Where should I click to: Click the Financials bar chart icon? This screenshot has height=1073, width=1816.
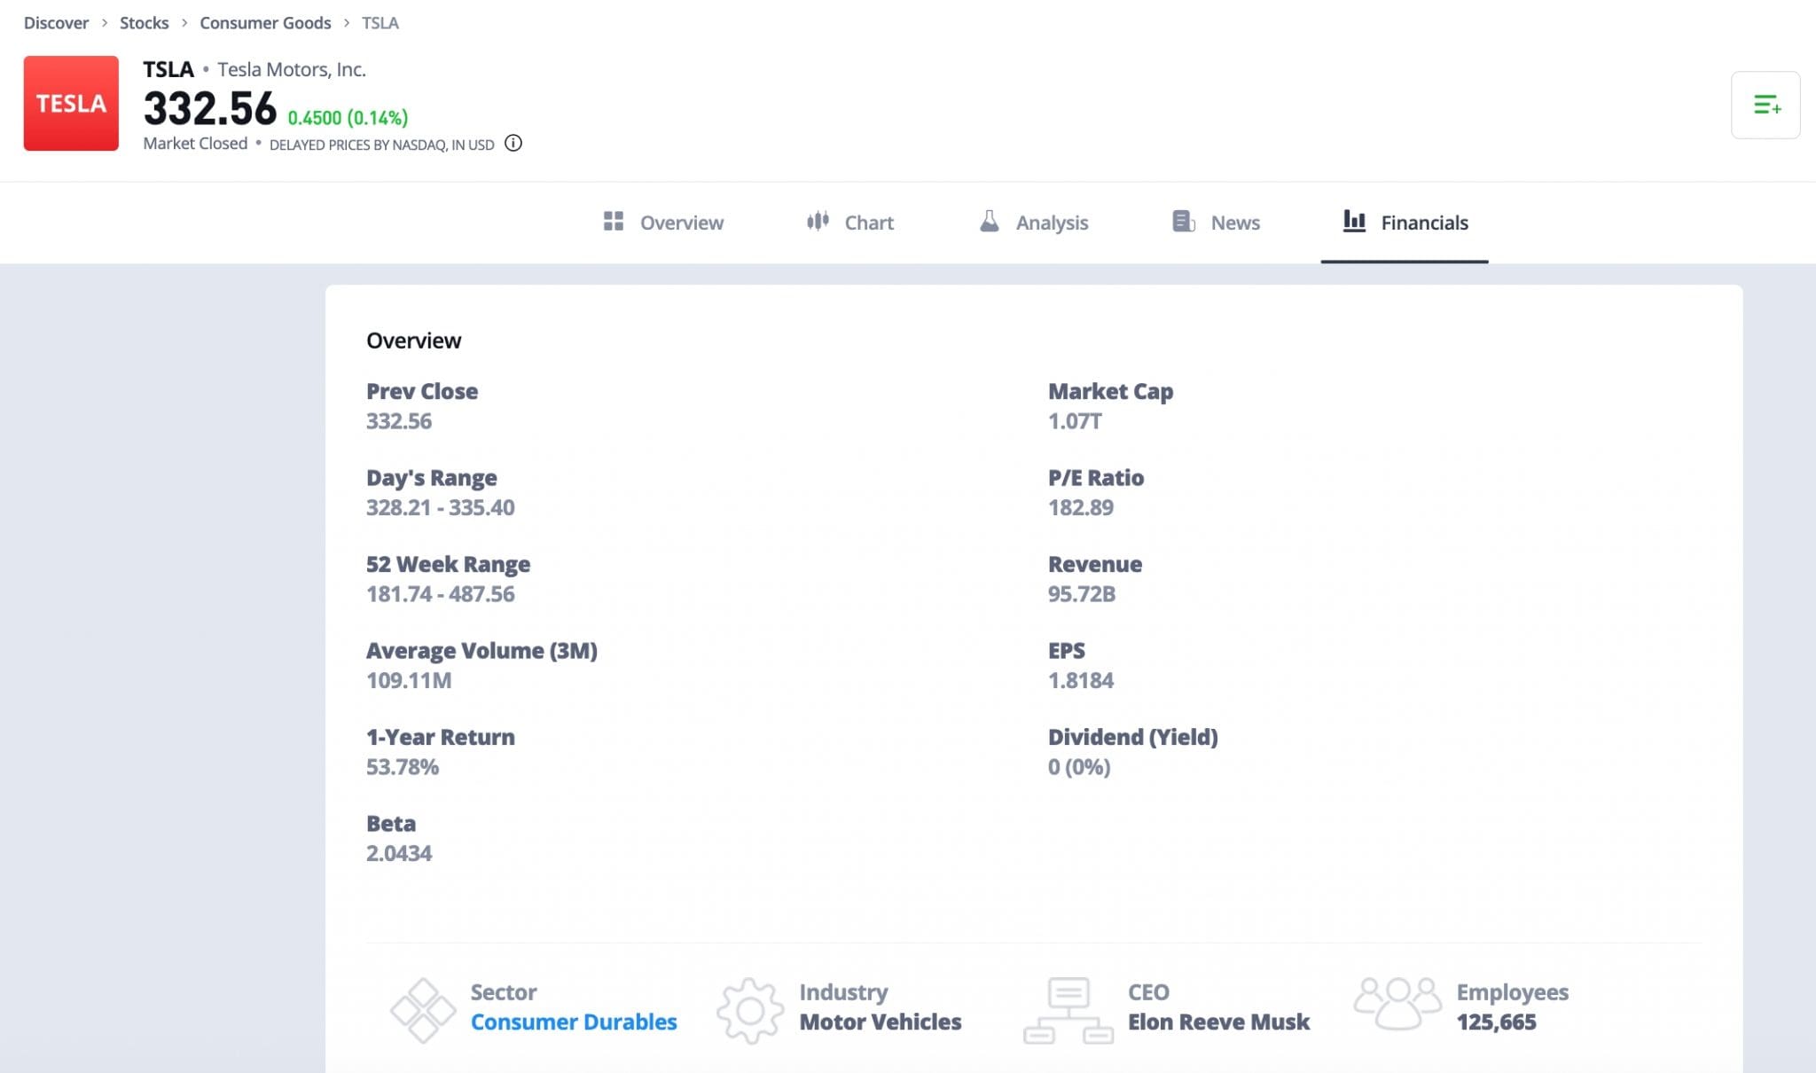(x=1354, y=221)
